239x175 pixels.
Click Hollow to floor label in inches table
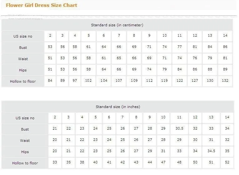(25, 163)
